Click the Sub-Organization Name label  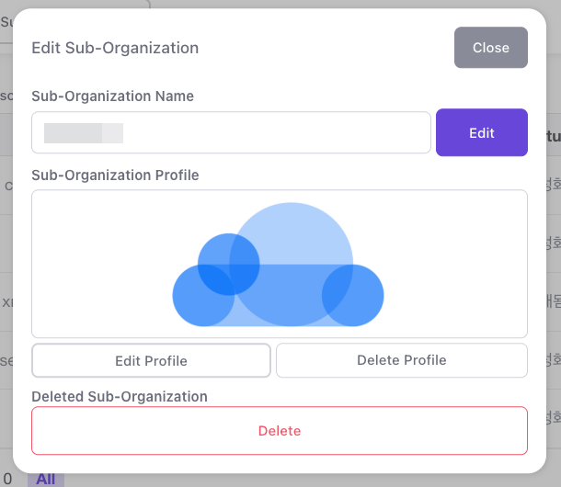pyautogui.click(x=112, y=96)
